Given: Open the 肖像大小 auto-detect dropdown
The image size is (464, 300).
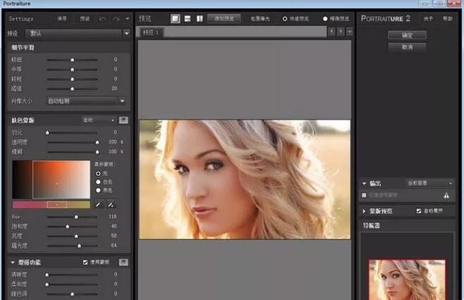Looking at the screenshot, I should pos(86,101).
